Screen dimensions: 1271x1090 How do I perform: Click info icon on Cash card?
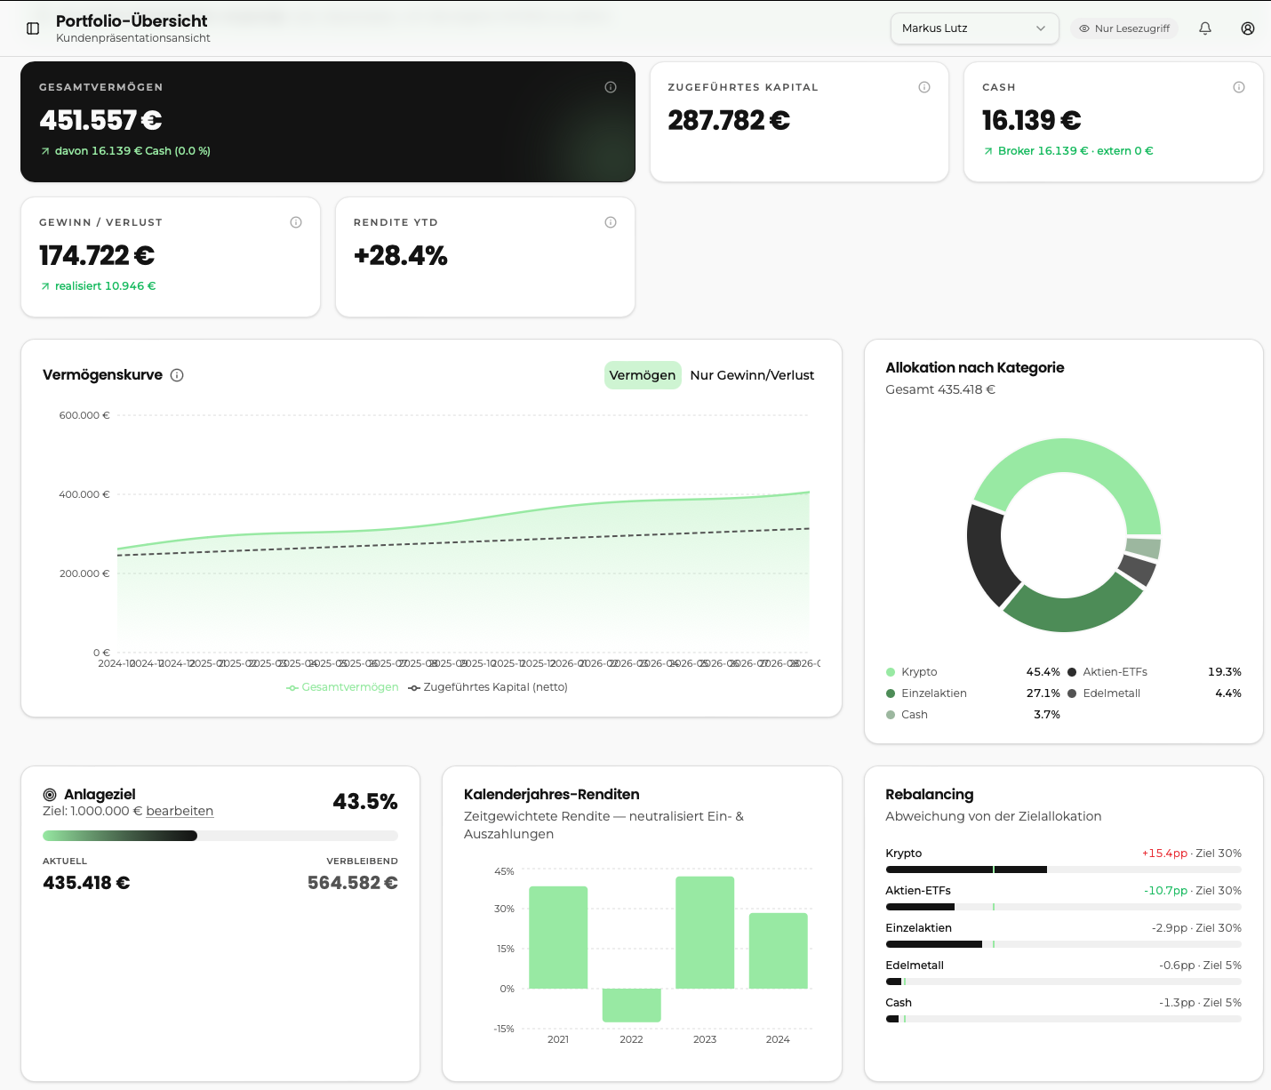1239,87
